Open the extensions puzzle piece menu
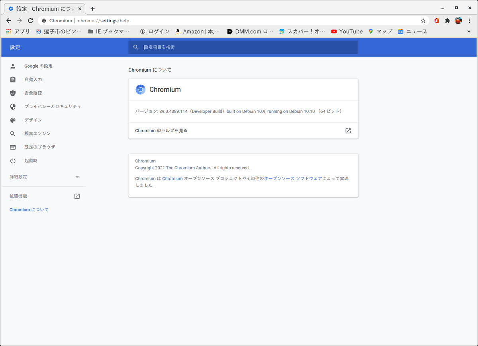 click(447, 21)
